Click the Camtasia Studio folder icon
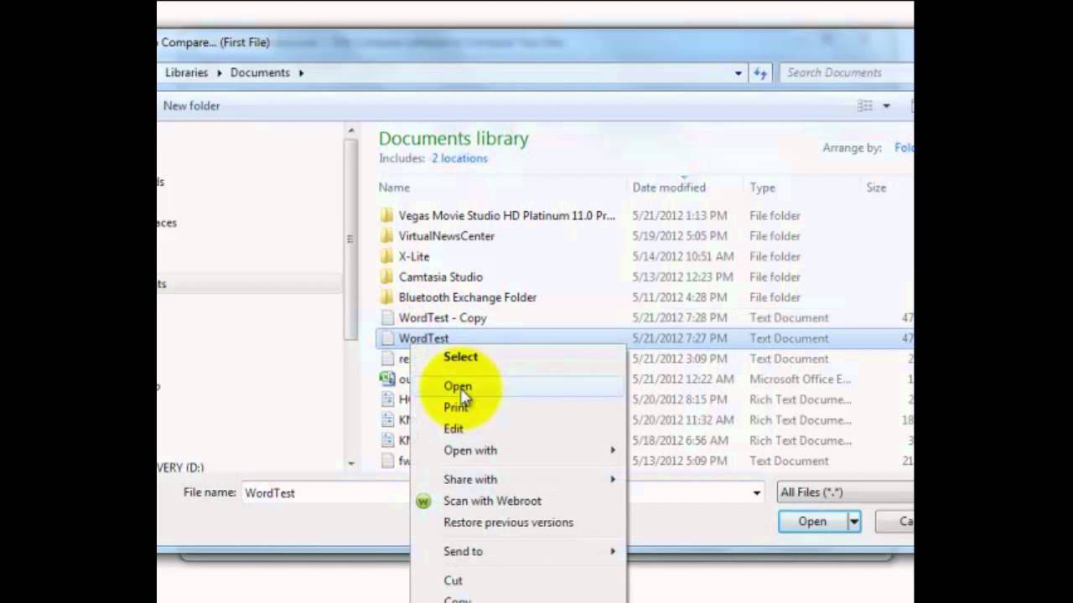 click(x=386, y=276)
